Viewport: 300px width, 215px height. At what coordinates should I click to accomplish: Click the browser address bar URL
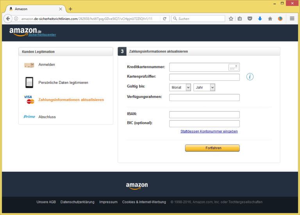click(x=87, y=19)
